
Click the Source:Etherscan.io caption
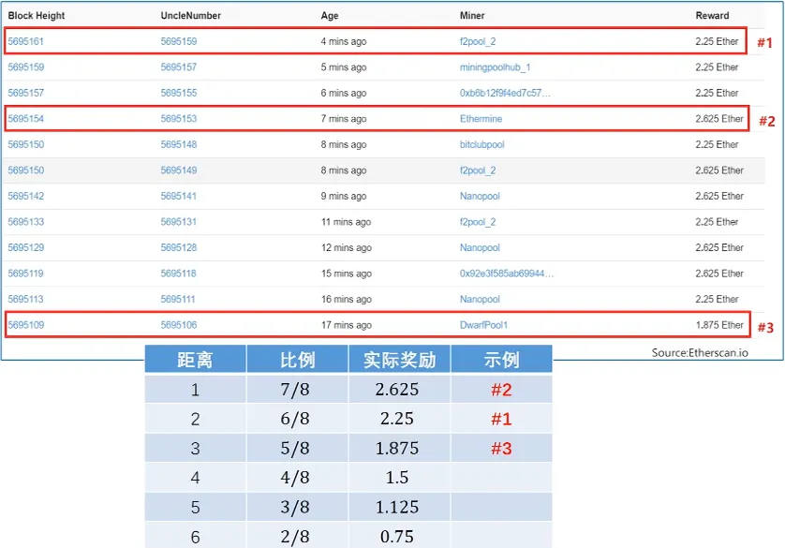pos(700,353)
